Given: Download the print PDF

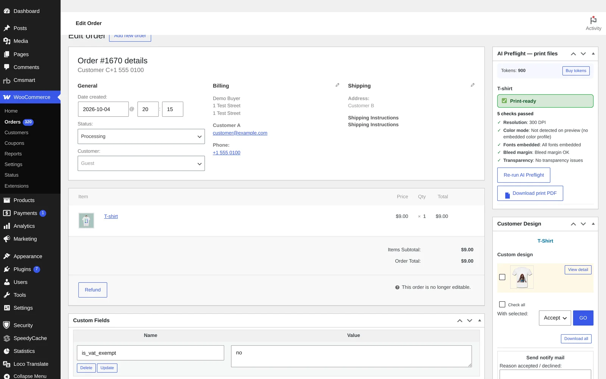Looking at the screenshot, I should (x=530, y=193).
